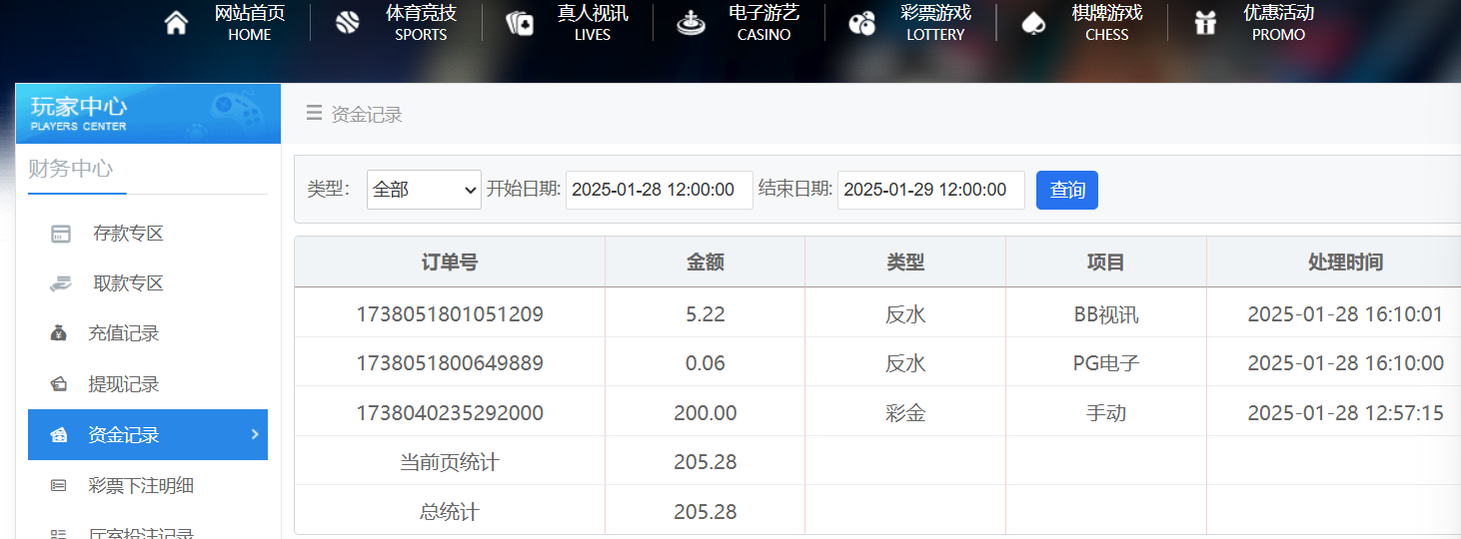Click the gift box Promo icon
Screen dimensions: 1461x539
(1205, 23)
